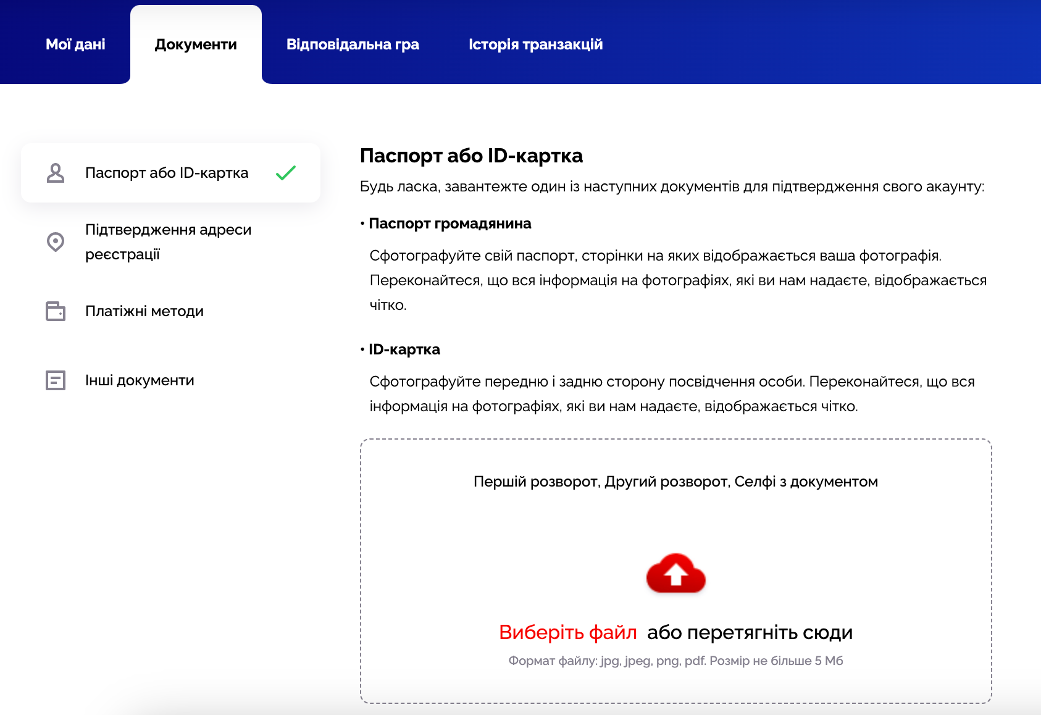Click the Першій розворот upload caption
The width and height of the screenshot is (1041, 715).
pyautogui.click(x=675, y=482)
